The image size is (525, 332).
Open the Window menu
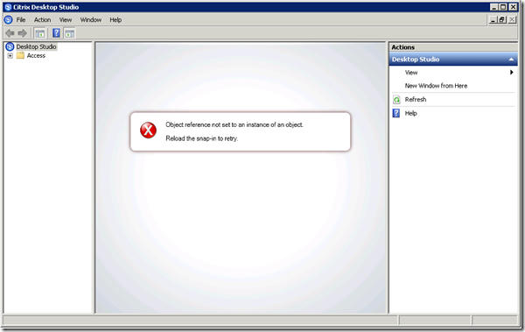[91, 20]
